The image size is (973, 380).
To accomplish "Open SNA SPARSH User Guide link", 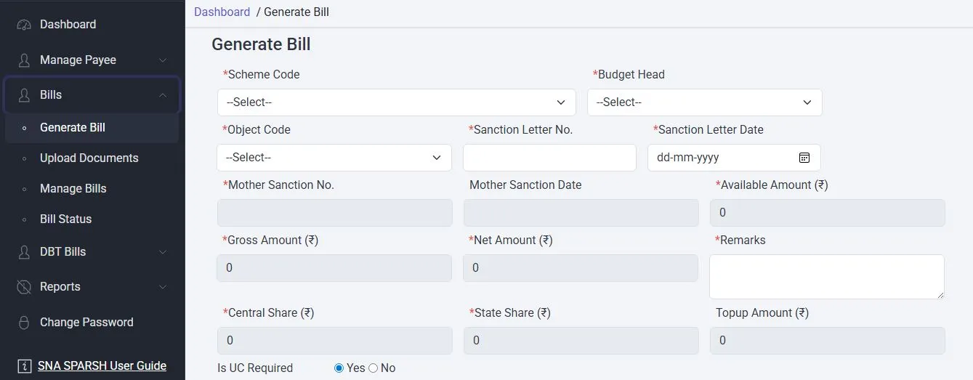I will pos(102,365).
